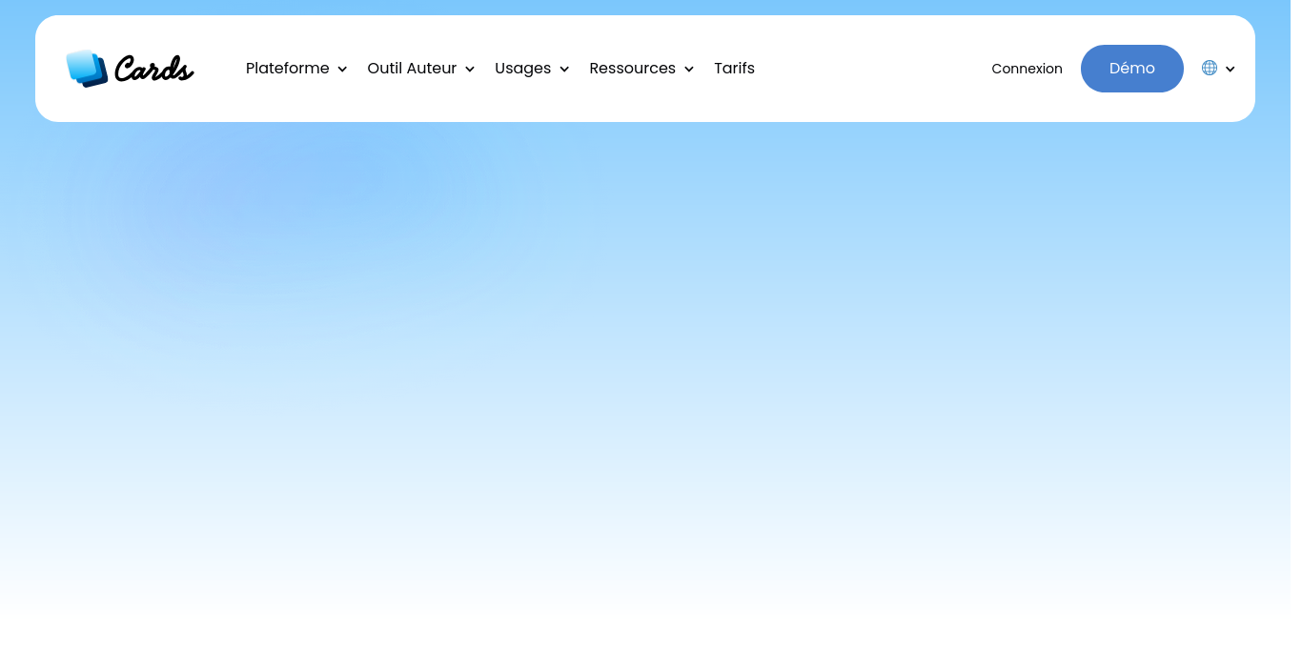Open the Plateforme menu
1302x650 pixels.
287,69
